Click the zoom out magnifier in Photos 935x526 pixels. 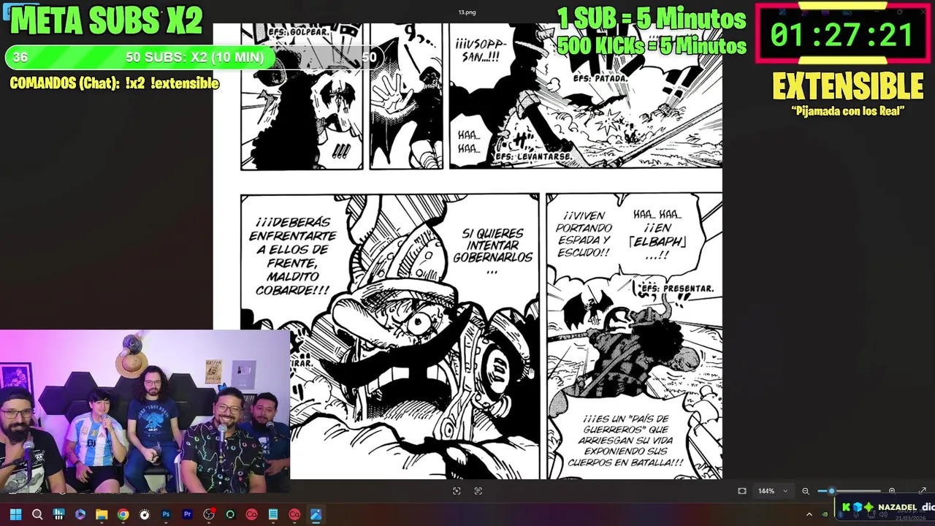click(806, 491)
